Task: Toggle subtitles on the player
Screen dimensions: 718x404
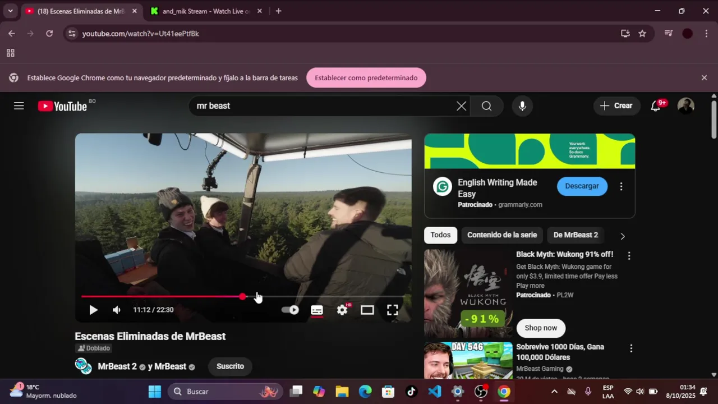Action: [317, 310]
